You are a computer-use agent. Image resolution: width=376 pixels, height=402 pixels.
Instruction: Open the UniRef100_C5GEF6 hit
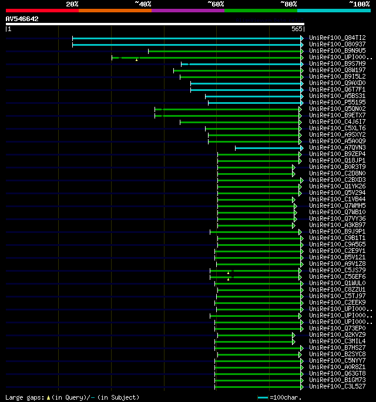pyautogui.click(x=337, y=276)
